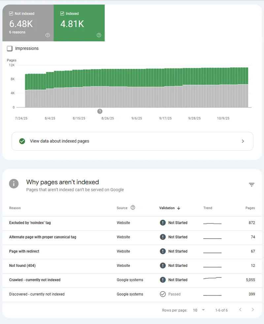The height and width of the screenshot is (324, 264).
Task: Go to previous page of results
Action: tap(240, 310)
